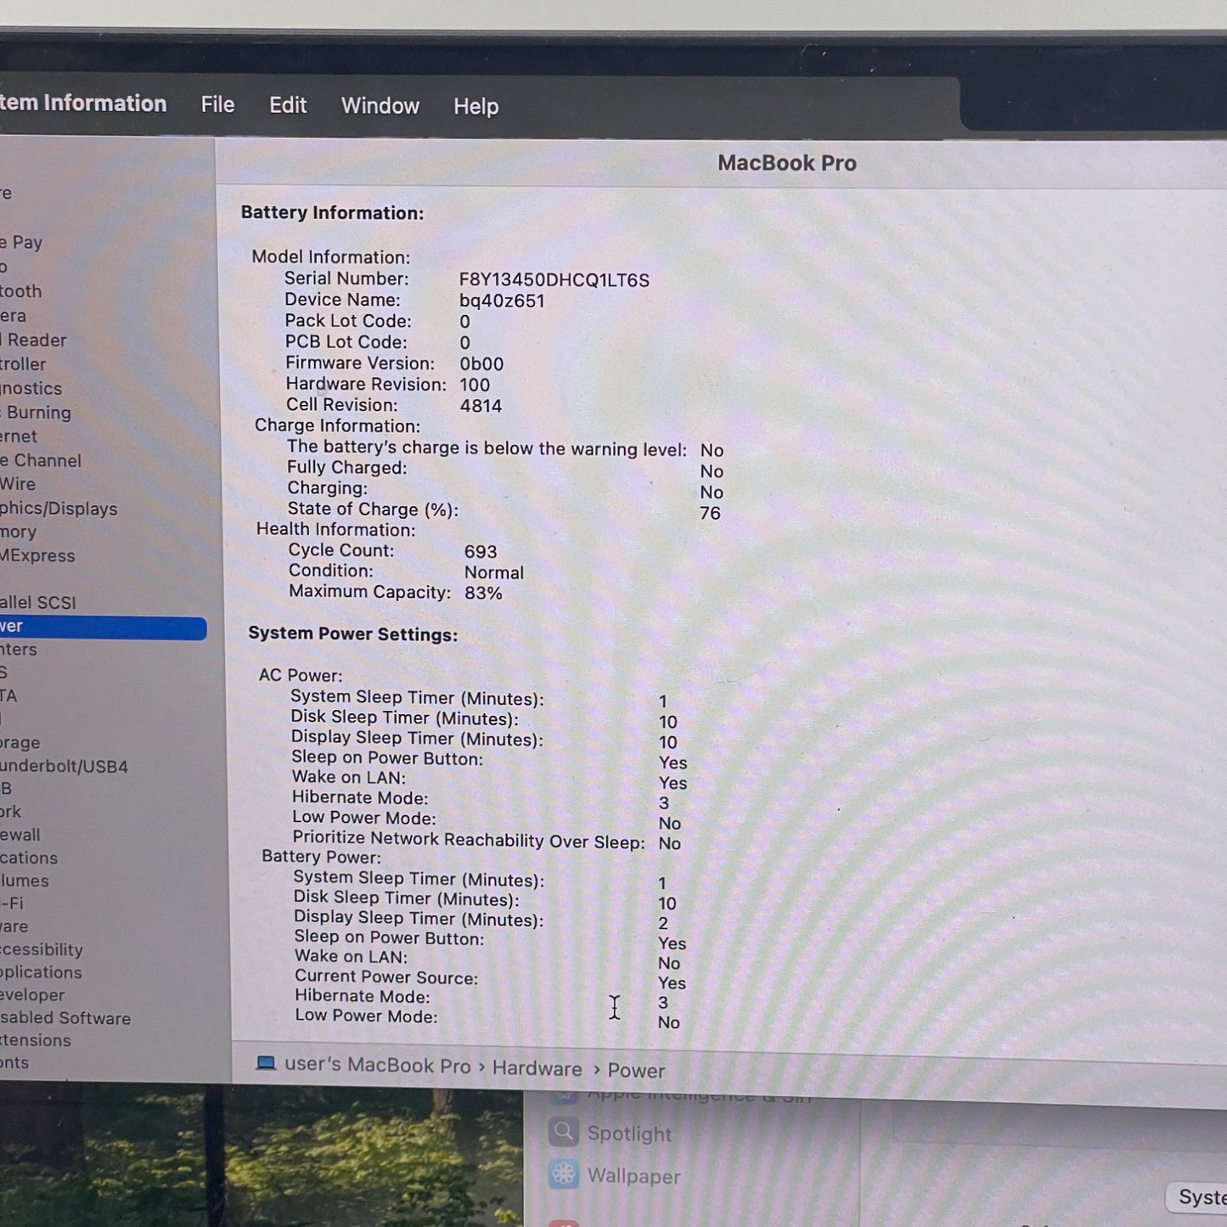This screenshot has width=1227, height=1227.
Task: Select the Card Reader sidebar entry
Action: click(33, 340)
